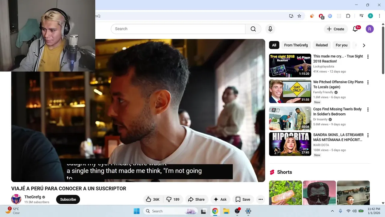Click inside the YouTube search field
The image size is (385, 217).
178,29
